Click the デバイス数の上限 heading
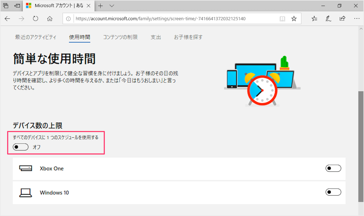 [38, 125]
